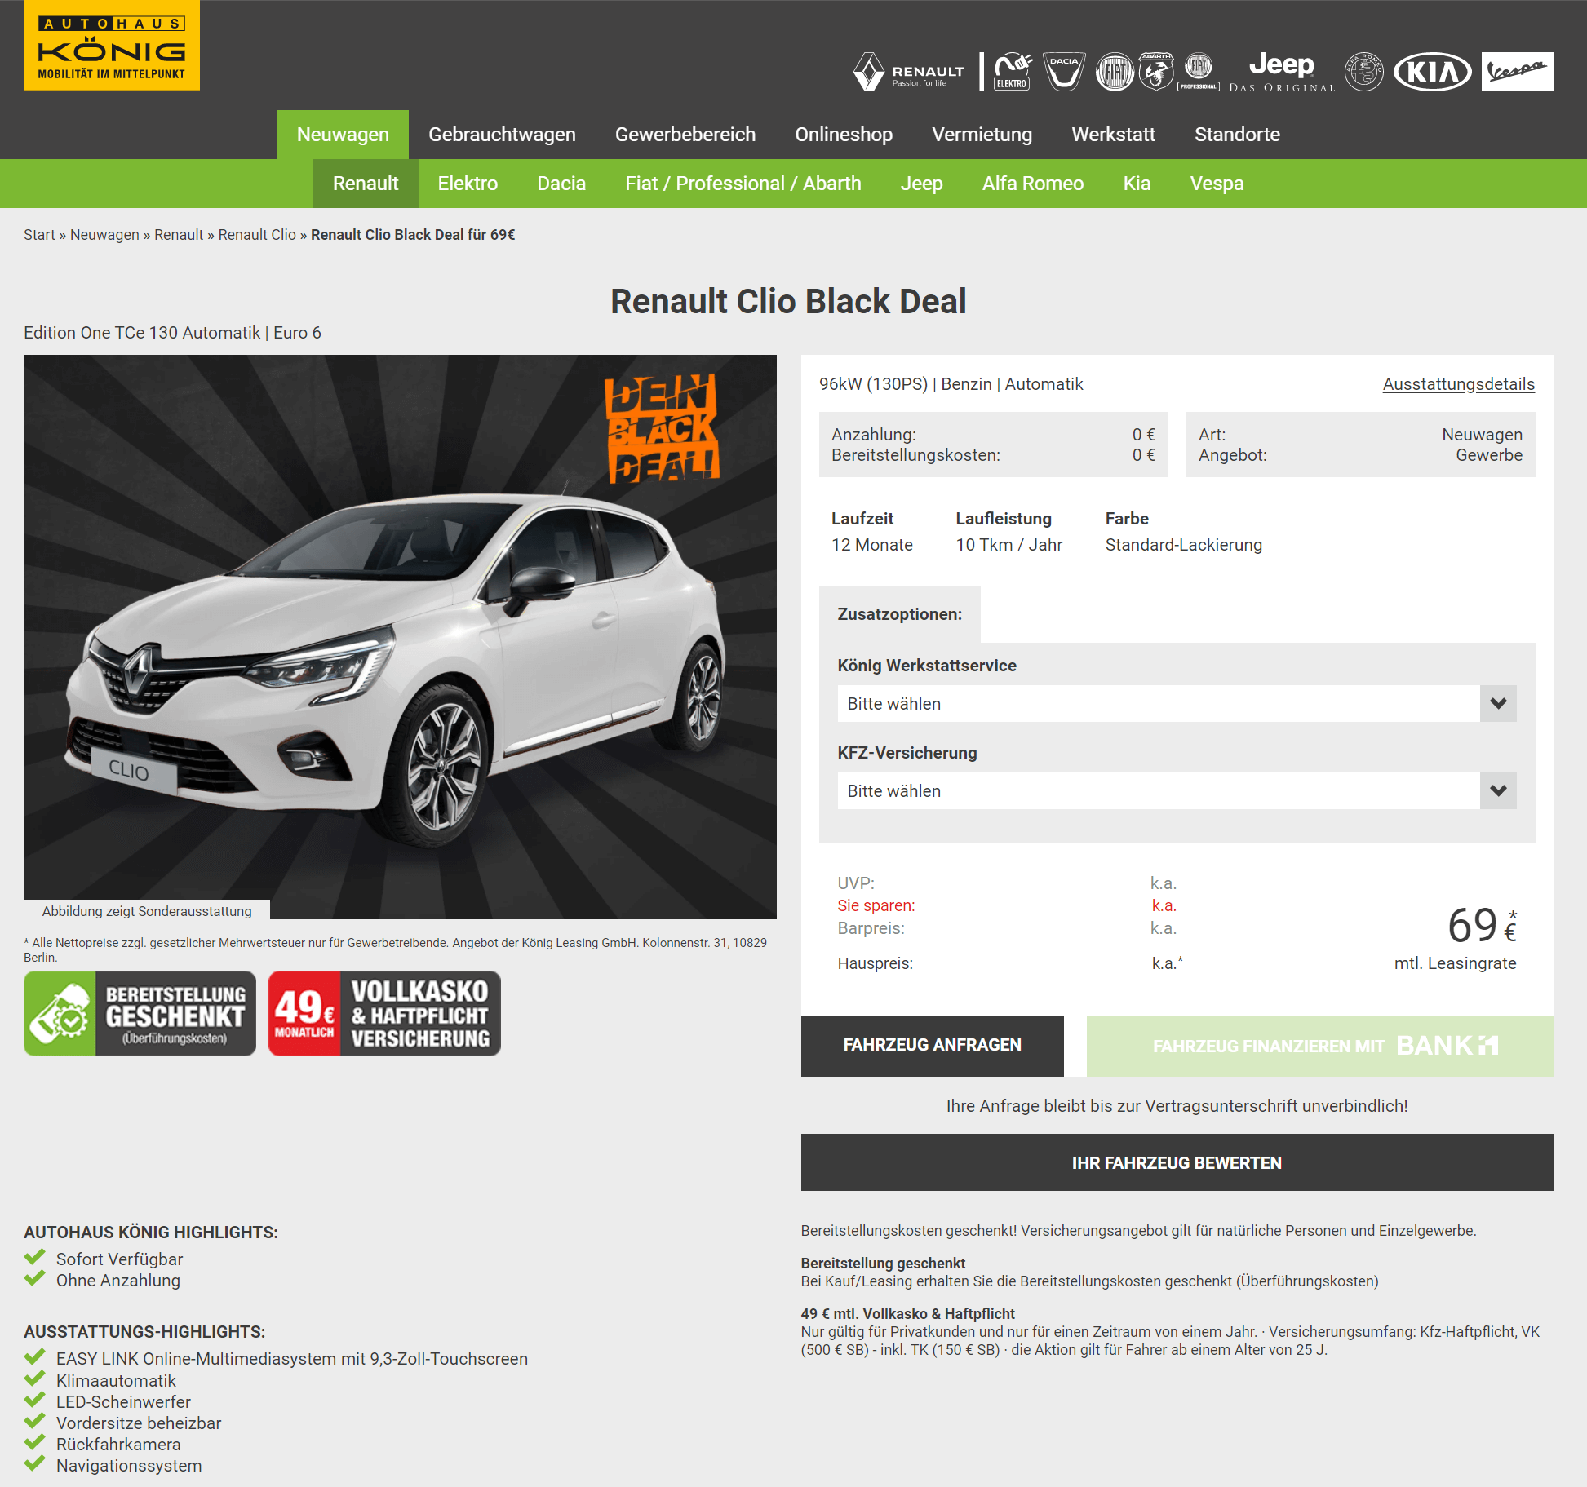Select the Vermietung menu item
The height and width of the screenshot is (1487, 1587).
click(982, 135)
